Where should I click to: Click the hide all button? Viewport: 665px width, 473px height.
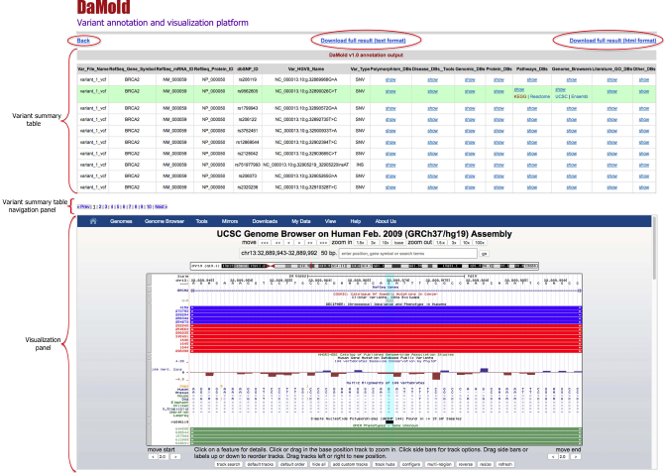(319, 464)
